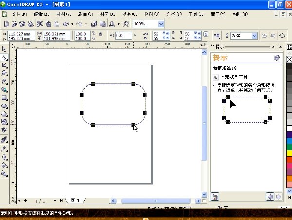Select the Freehand drawing tool
This screenshot has height=220, width=292.
click(4, 81)
